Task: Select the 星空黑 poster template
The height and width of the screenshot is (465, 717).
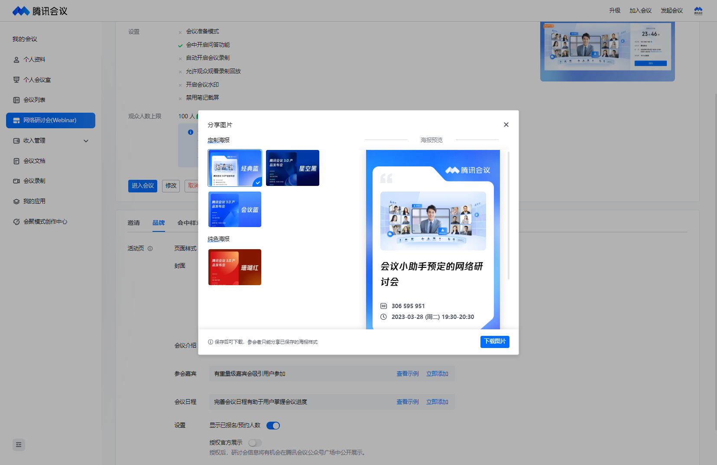Action: click(x=292, y=168)
